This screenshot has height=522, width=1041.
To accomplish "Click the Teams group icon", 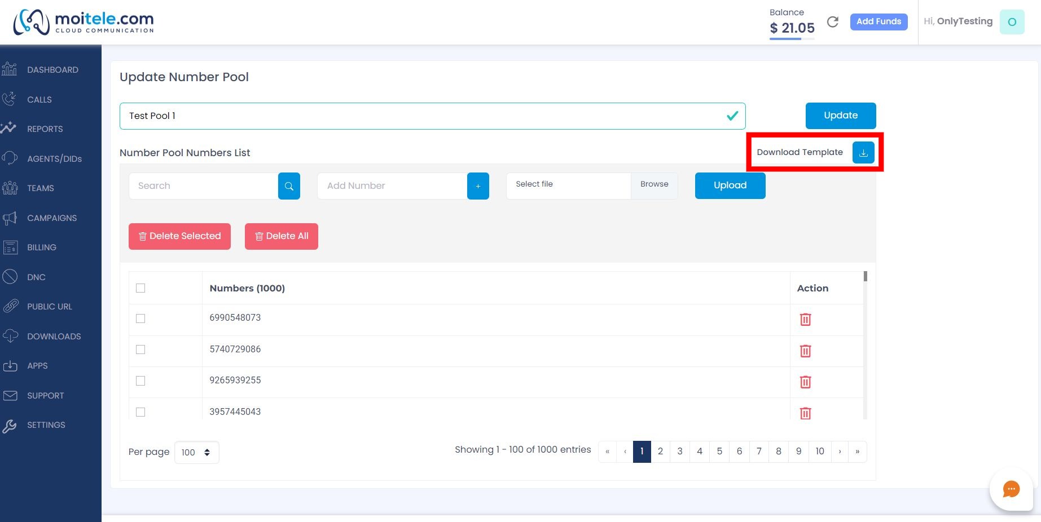I will click(10, 188).
